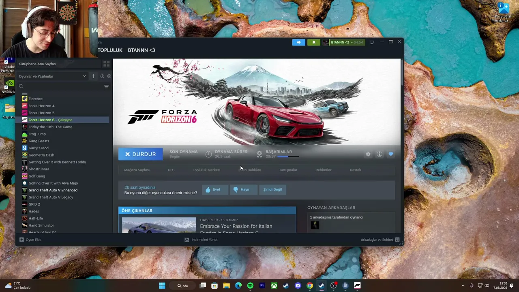Click the 'Hayır' thumbs-down button
The width and height of the screenshot is (519, 292).
coord(243,189)
